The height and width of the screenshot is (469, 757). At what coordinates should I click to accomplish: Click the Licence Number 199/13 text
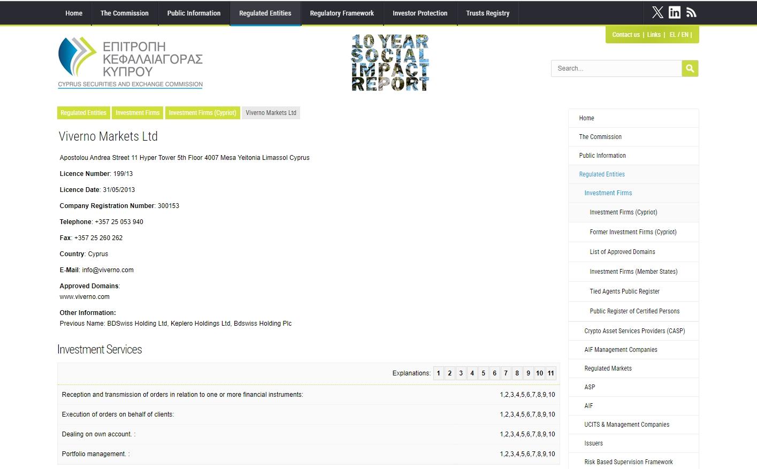coord(96,174)
